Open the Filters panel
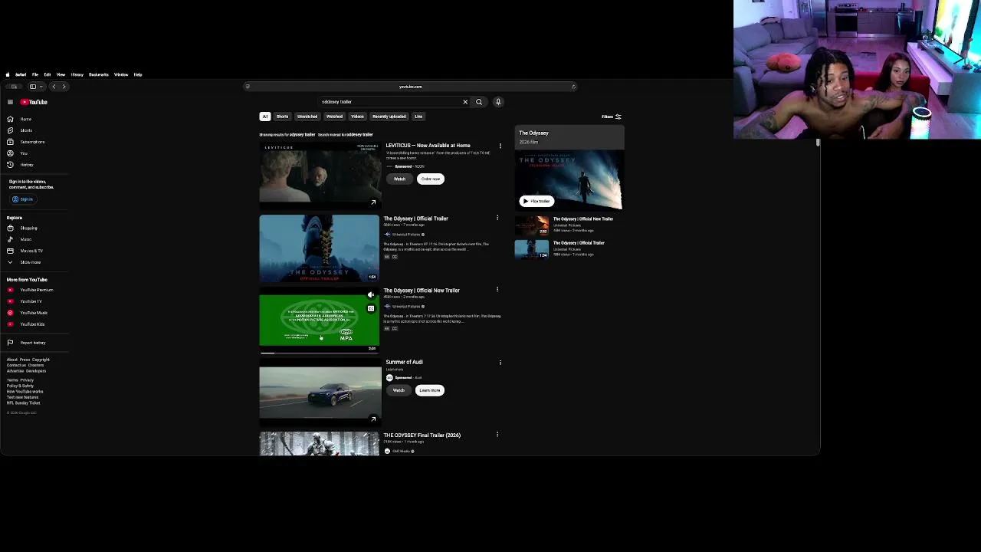Screen dimensions: 981x552 tap(612, 117)
